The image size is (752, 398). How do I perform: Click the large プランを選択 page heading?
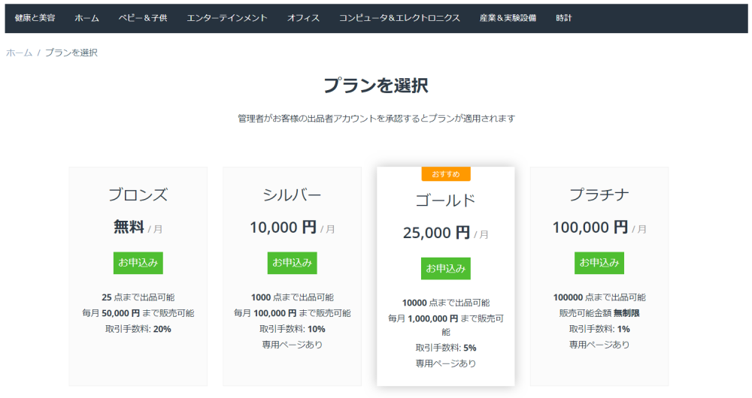(x=376, y=85)
